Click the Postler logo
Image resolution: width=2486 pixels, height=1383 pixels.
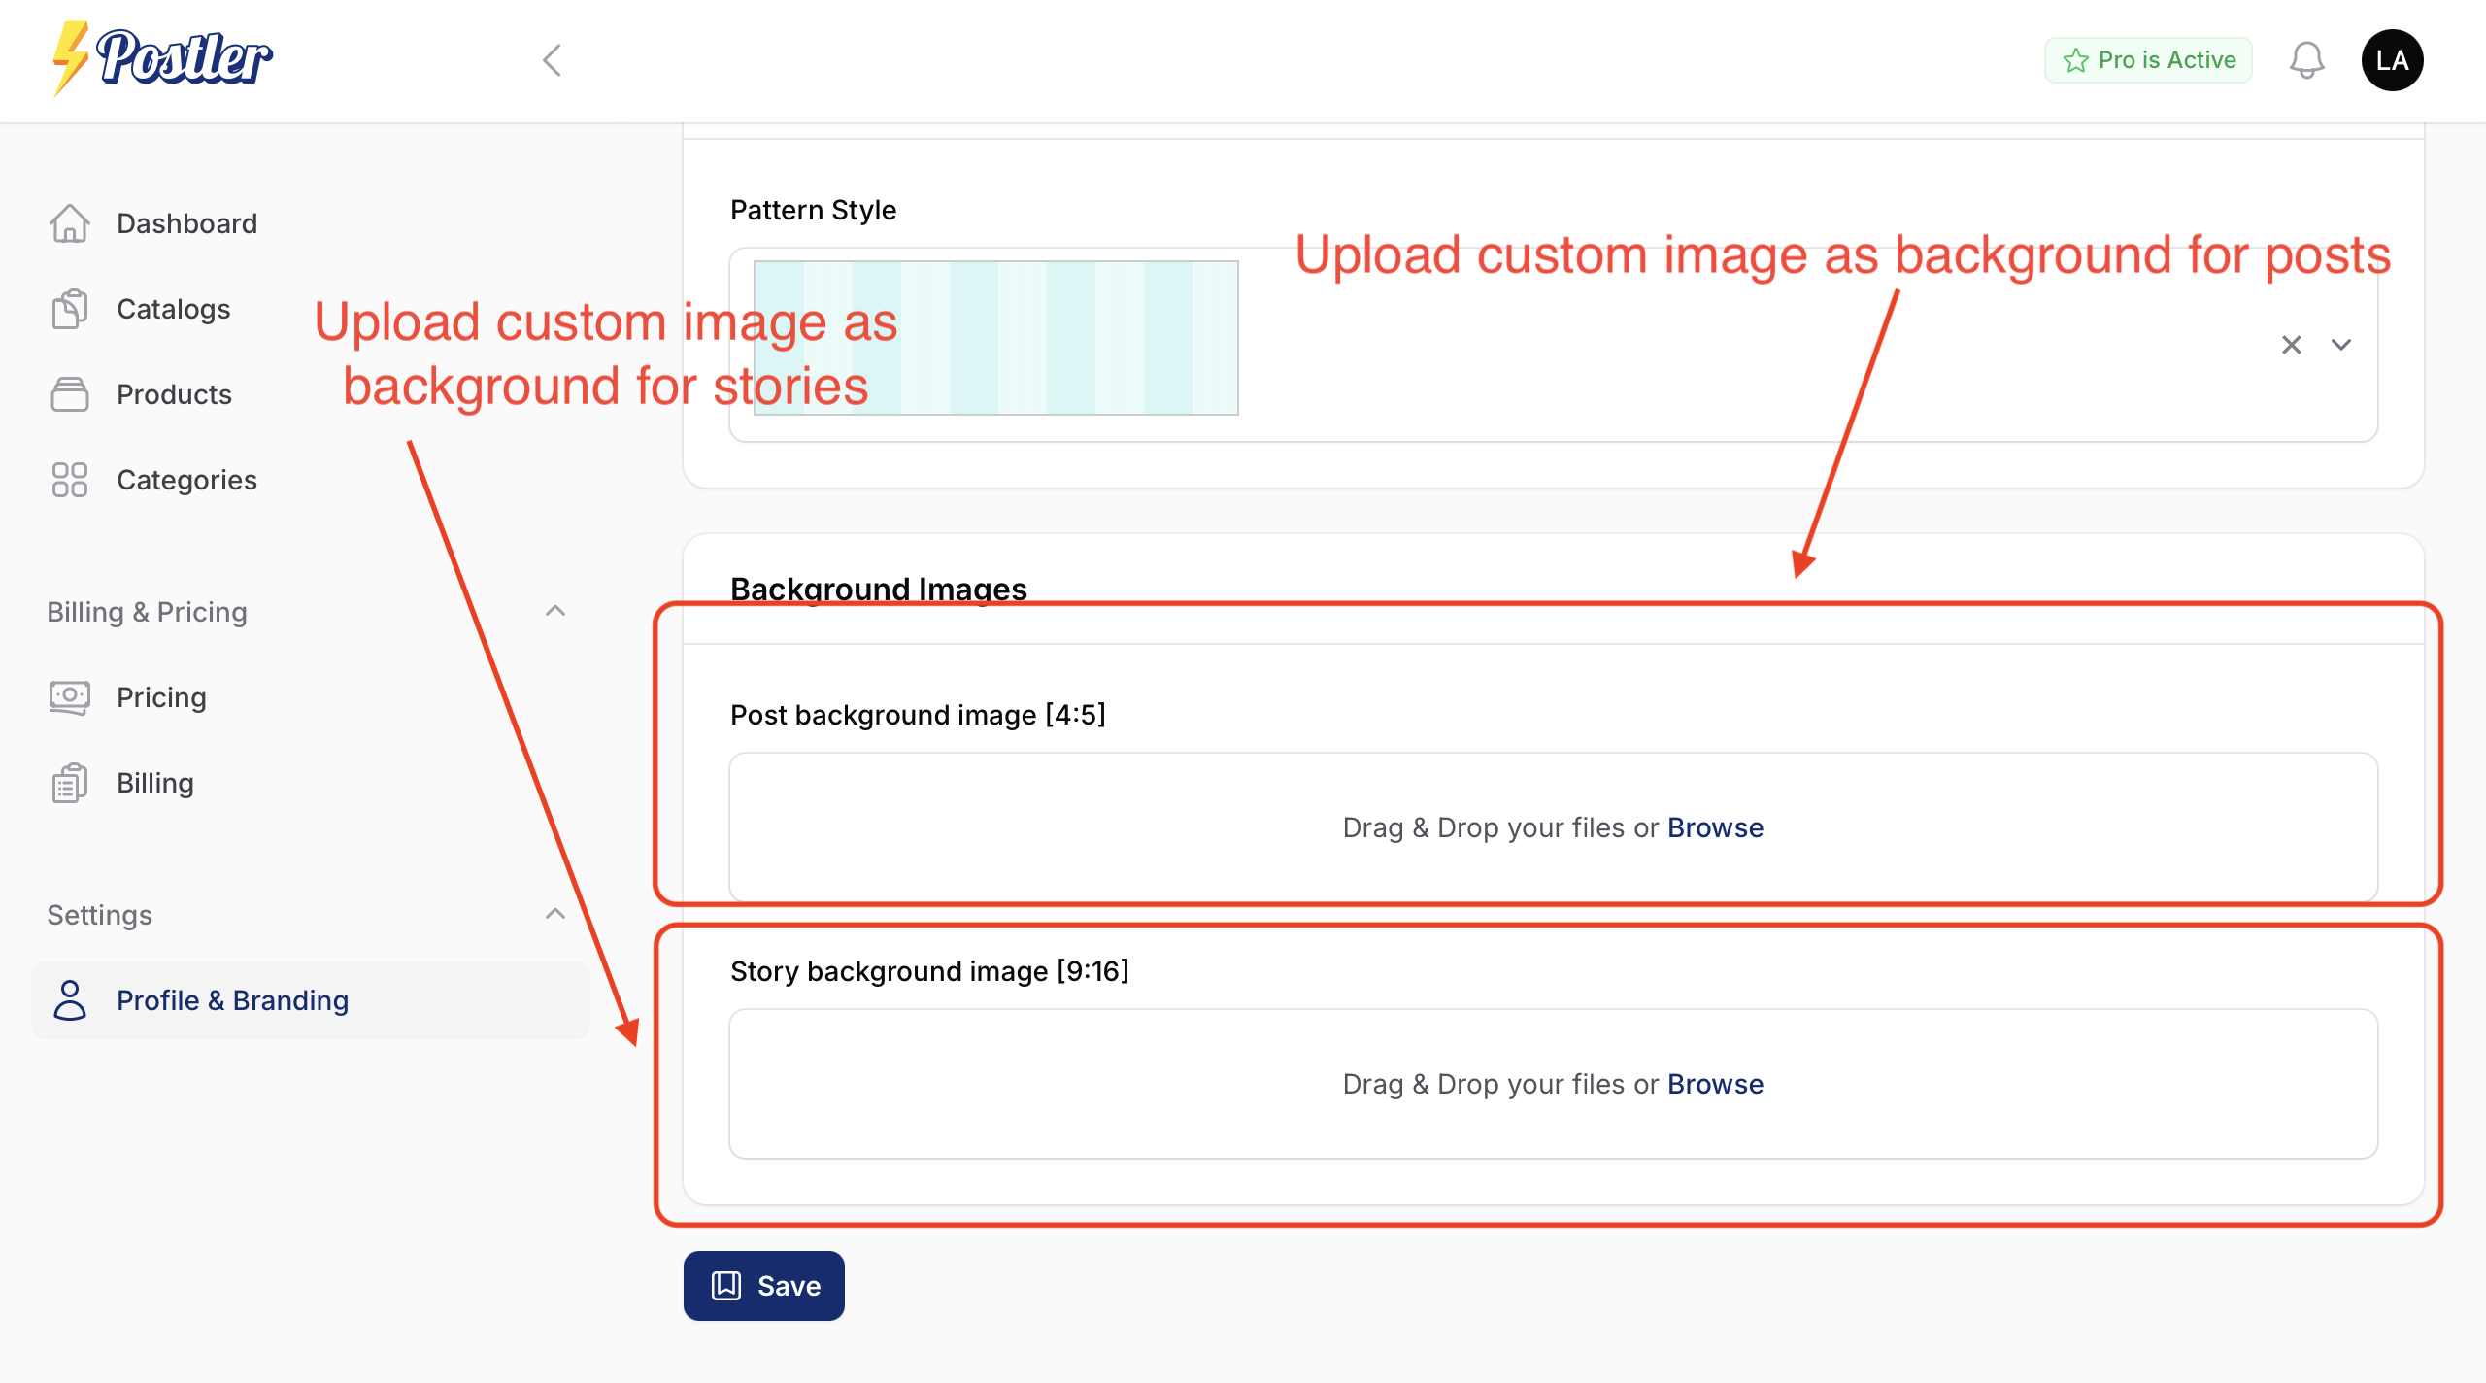162,58
